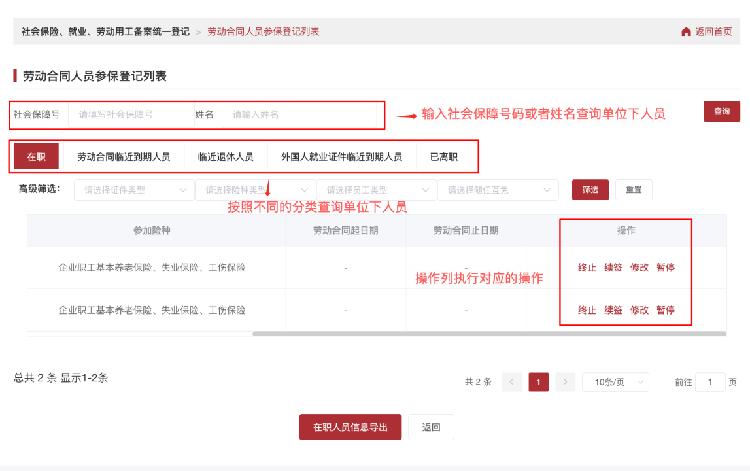Focus the 社会保障号 input field
The width and height of the screenshot is (750, 471).
(131, 114)
